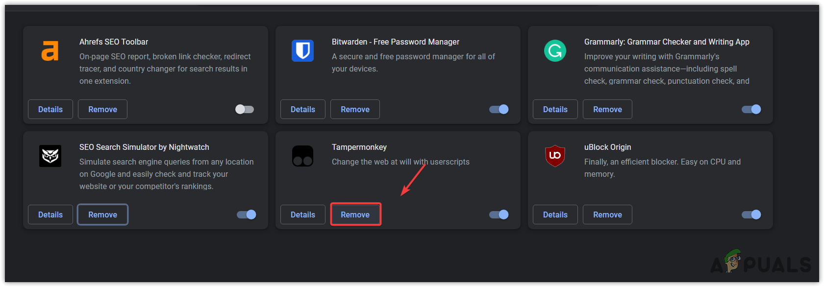Screen dimensions: 824x287
Task: Remove the Bitwarden extension
Action: click(355, 109)
